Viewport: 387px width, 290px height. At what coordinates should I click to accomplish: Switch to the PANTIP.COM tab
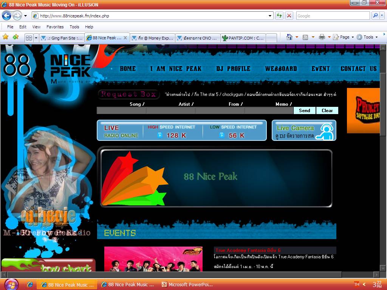coord(243,38)
